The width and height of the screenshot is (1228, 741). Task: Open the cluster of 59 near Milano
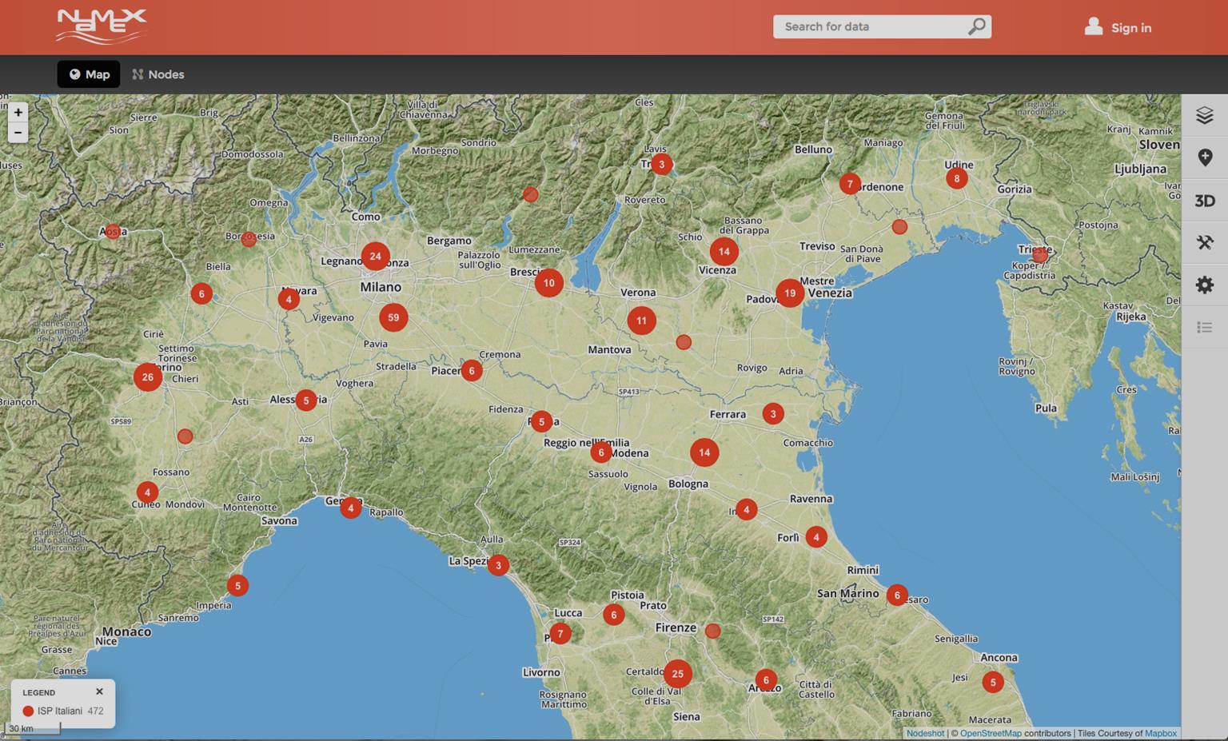coord(393,317)
